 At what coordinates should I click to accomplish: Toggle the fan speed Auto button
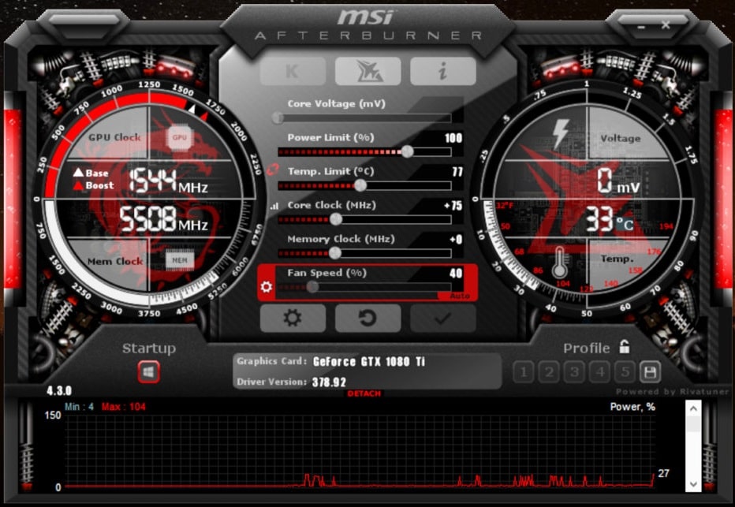pos(460,296)
